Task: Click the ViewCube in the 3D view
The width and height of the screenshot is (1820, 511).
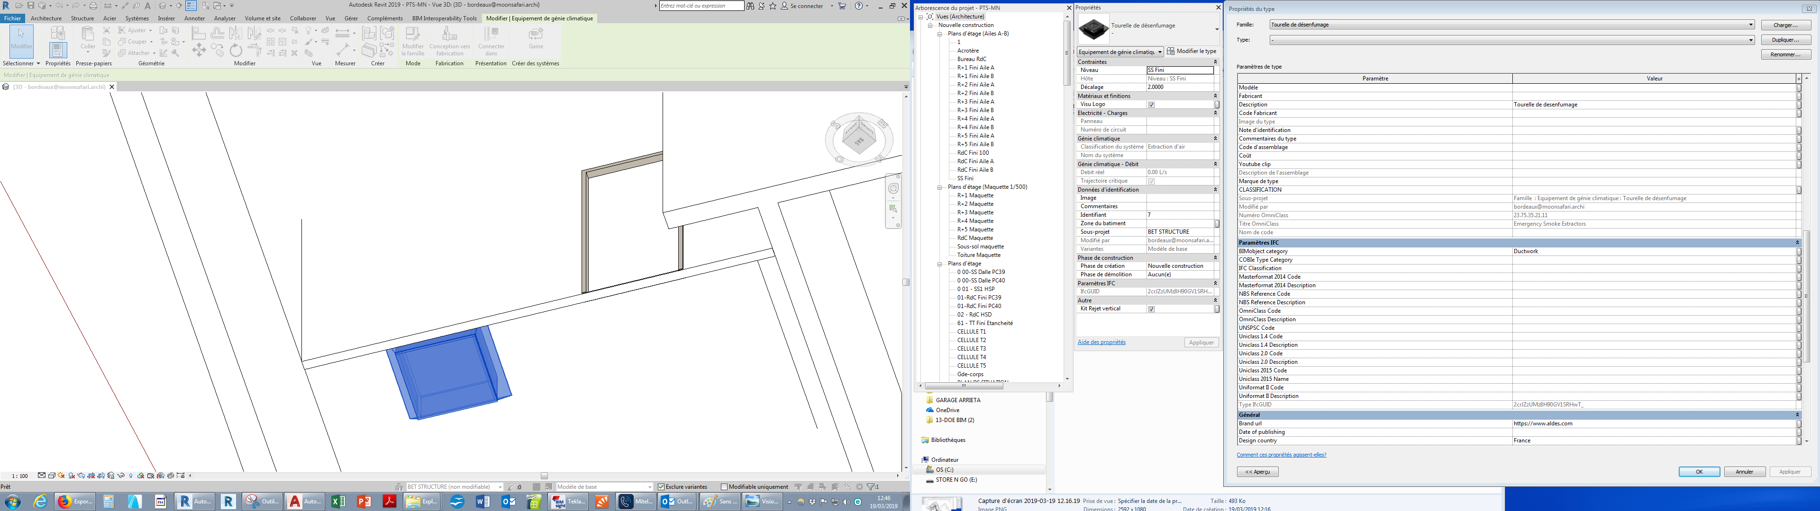Action: pyautogui.click(x=859, y=139)
